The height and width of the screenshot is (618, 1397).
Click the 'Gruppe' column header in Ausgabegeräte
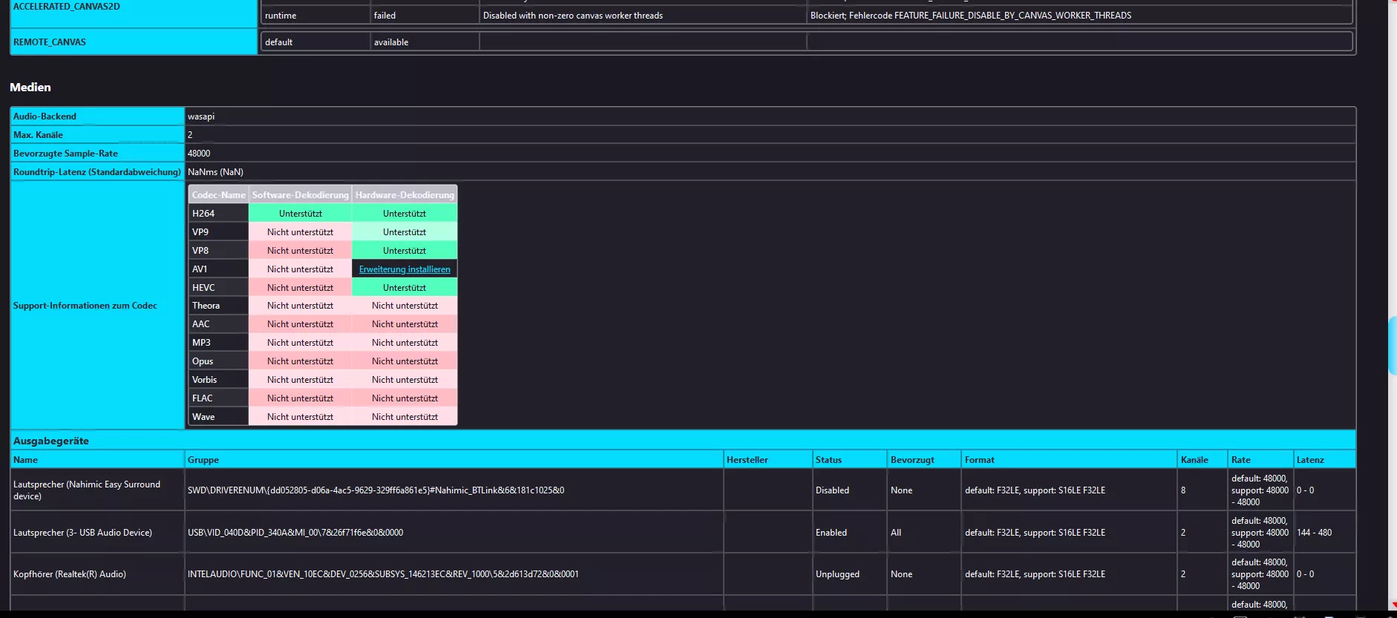203,460
